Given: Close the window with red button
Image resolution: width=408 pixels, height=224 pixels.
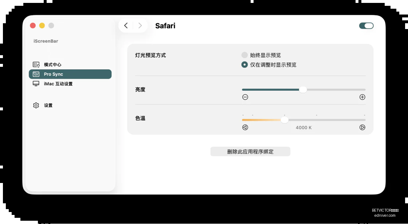Looking at the screenshot, I should [33, 25].
